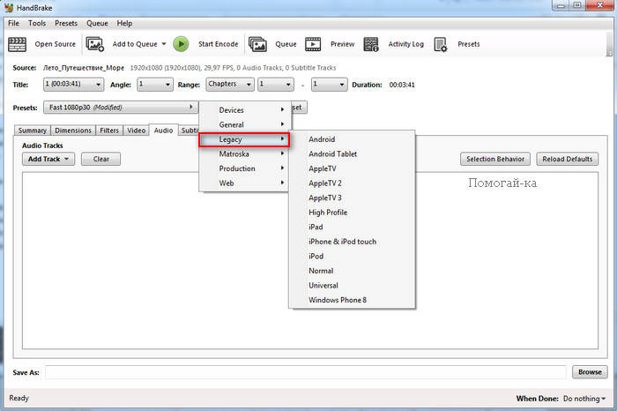Open the starting chapter dropdown

[x=276, y=85]
